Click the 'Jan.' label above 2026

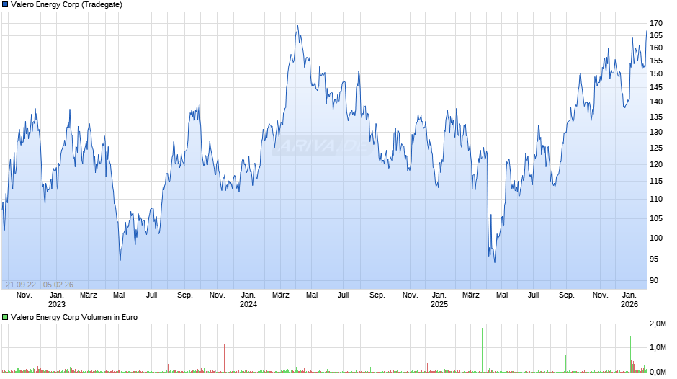click(629, 295)
